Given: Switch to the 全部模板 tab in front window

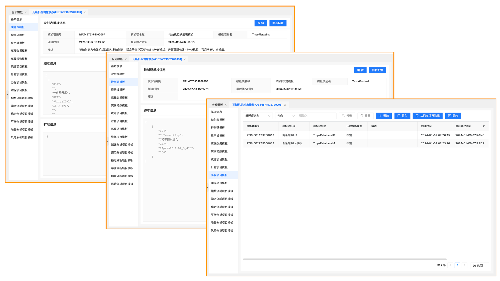Looking at the screenshot, I should click(x=217, y=105).
